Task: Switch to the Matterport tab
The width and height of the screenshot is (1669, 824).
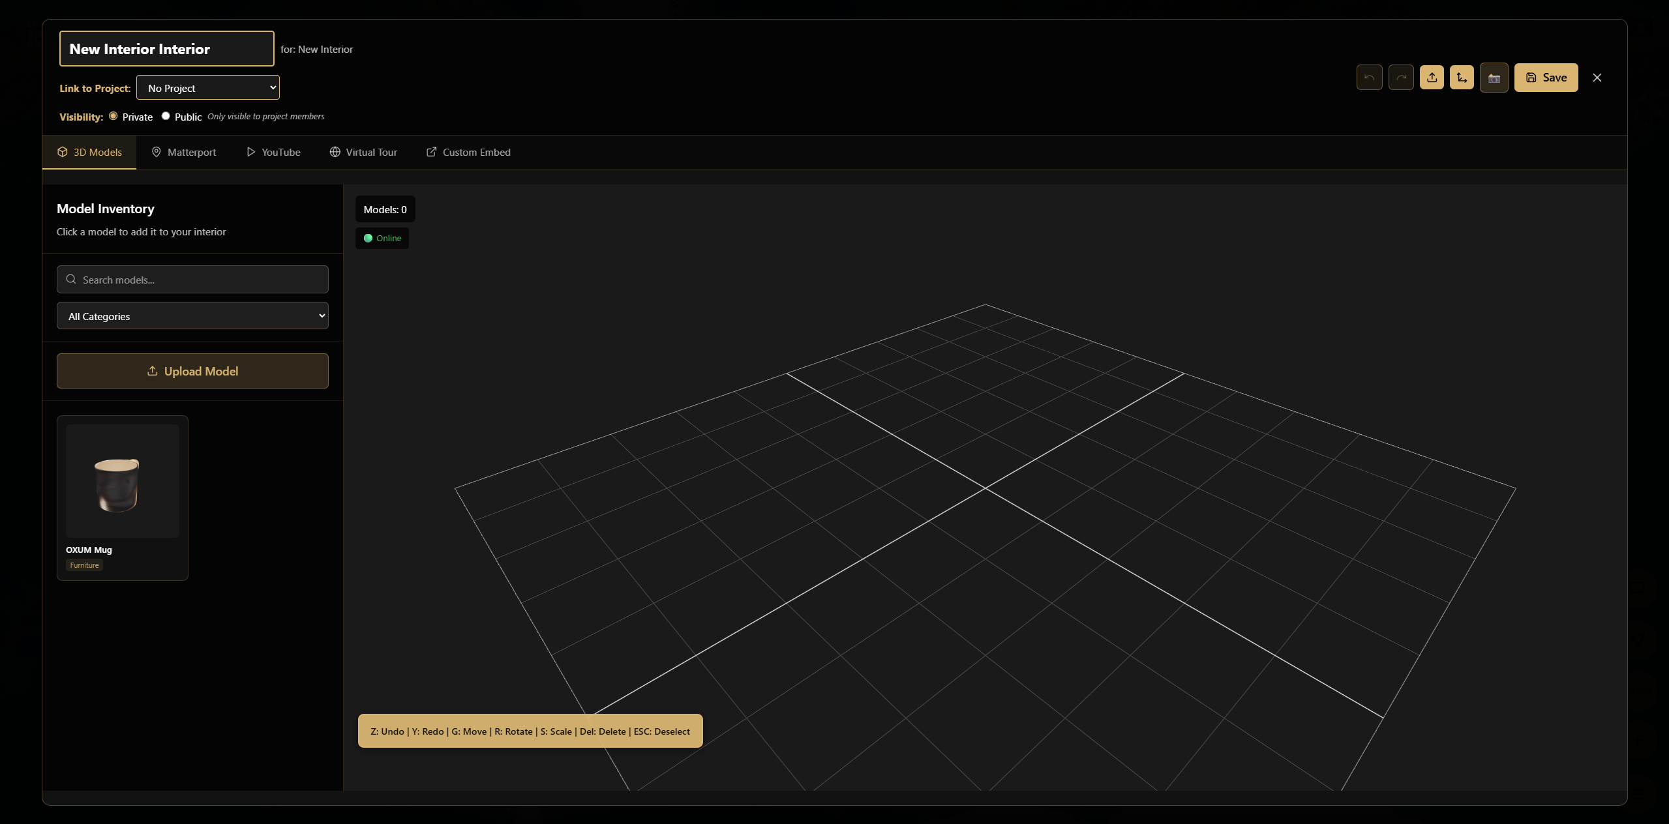Action: (x=184, y=152)
